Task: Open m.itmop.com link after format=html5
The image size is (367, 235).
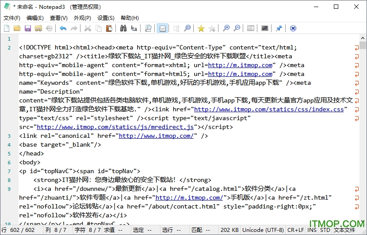Action: coord(240,74)
